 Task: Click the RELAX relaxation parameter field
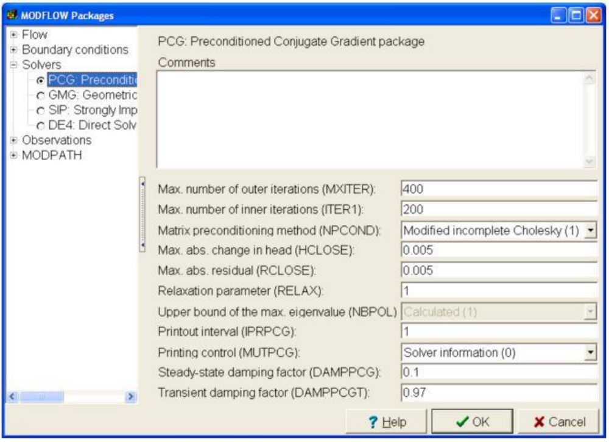[499, 291]
